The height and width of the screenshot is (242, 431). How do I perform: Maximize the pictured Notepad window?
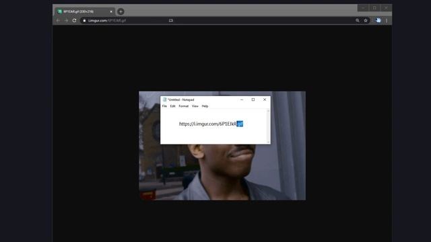pyautogui.click(x=253, y=99)
